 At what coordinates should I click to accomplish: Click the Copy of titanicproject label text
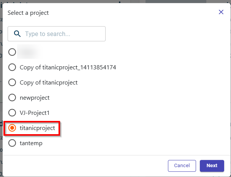point(49,82)
